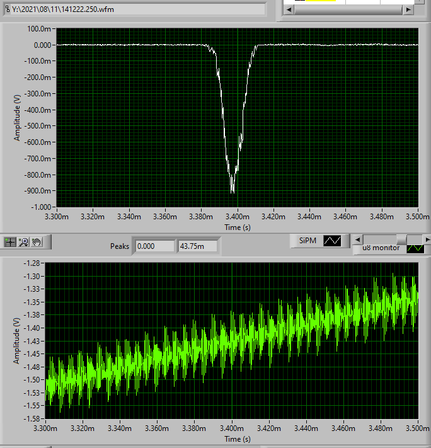Viewport: 431px width, 448px height.
Task: Click the file path browse icon
Action: pyautogui.click(x=6, y=9)
